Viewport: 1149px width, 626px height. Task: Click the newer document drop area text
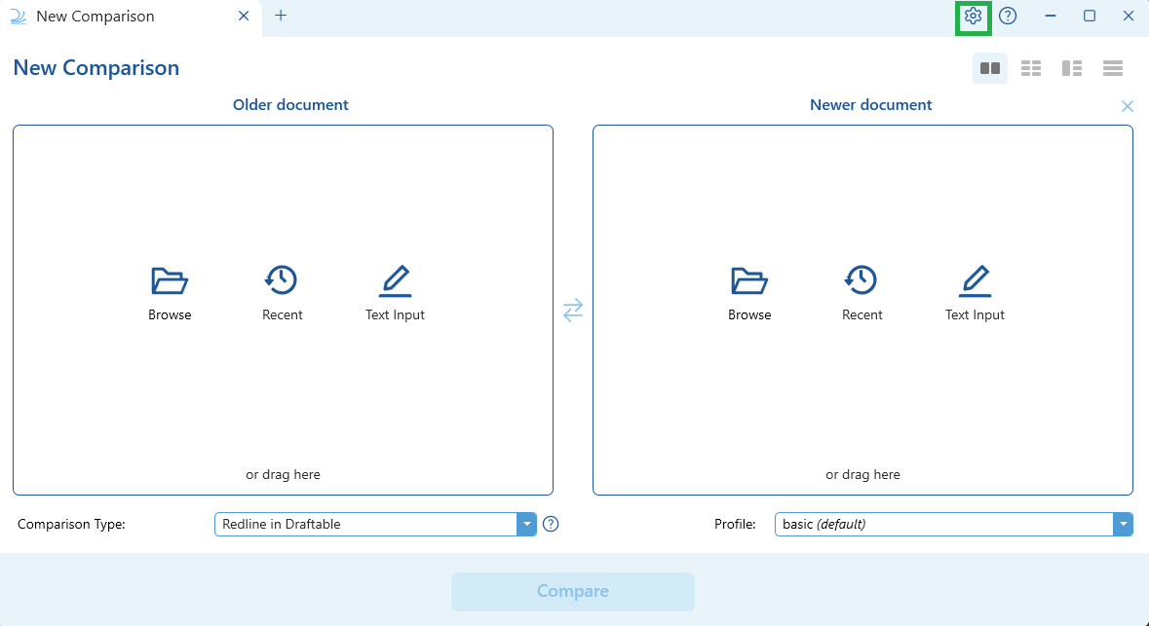(x=862, y=474)
